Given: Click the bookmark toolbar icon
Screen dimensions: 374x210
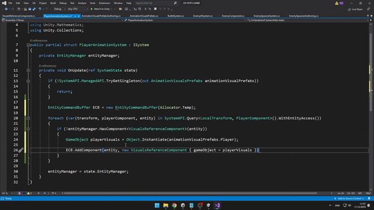Looking at the screenshot, I should [155, 9].
